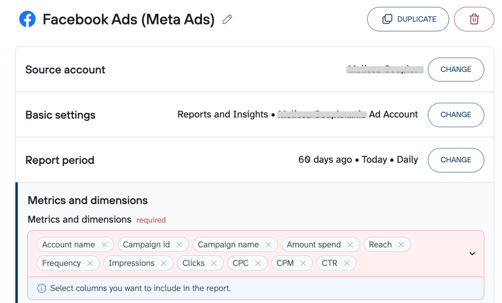Viewport: 502px width, 303px height.
Task: Expand the metrics and dimensions dropdown
Action: point(472,253)
